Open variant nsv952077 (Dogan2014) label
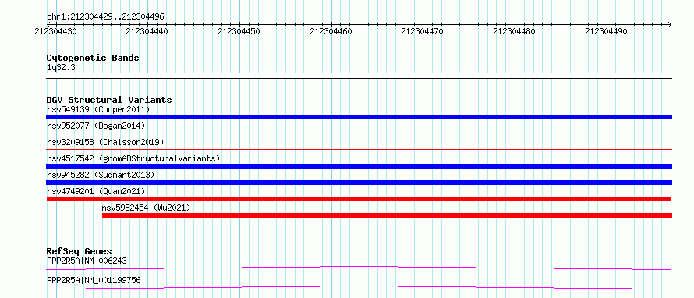The height and width of the screenshot is (298, 694). click(x=96, y=126)
